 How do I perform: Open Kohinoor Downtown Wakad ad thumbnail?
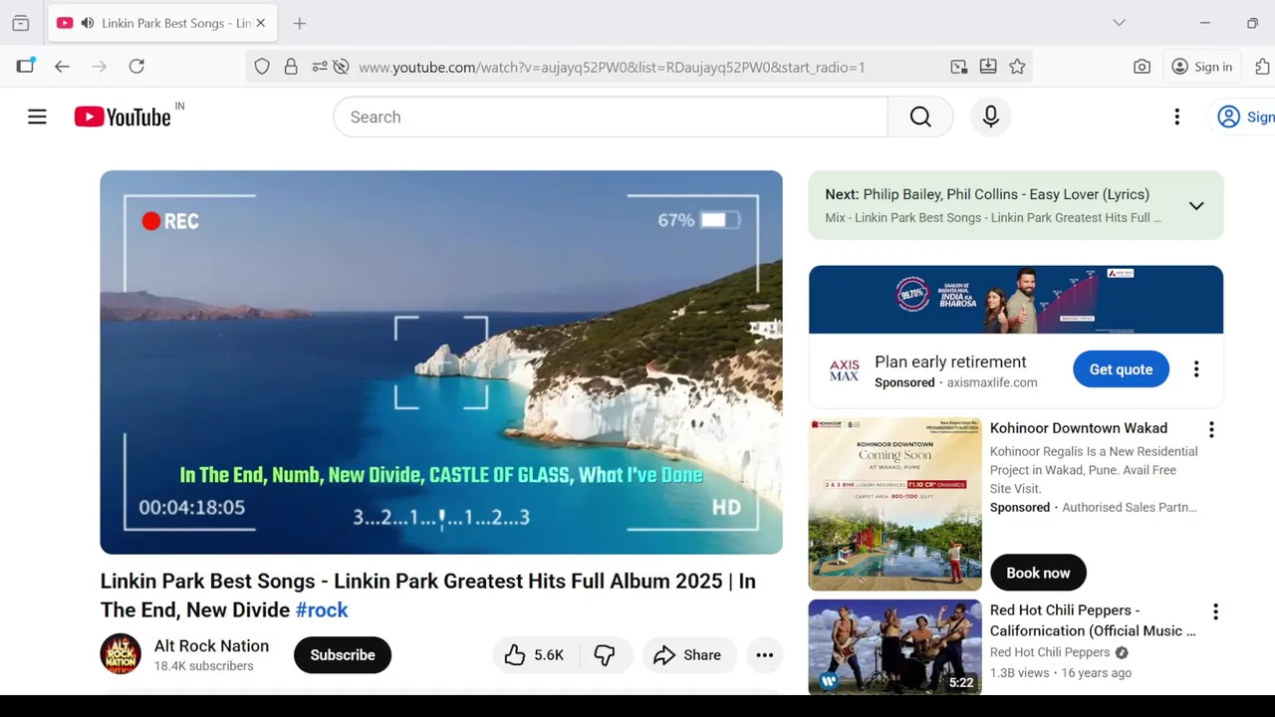(894, 504)
